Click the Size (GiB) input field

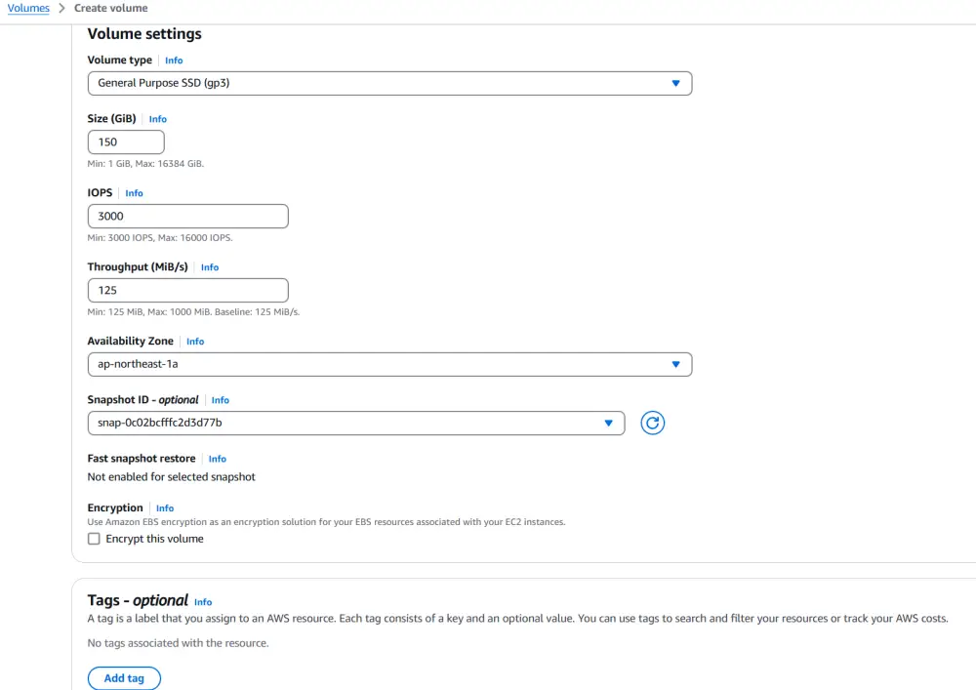[x=126, y=142]
